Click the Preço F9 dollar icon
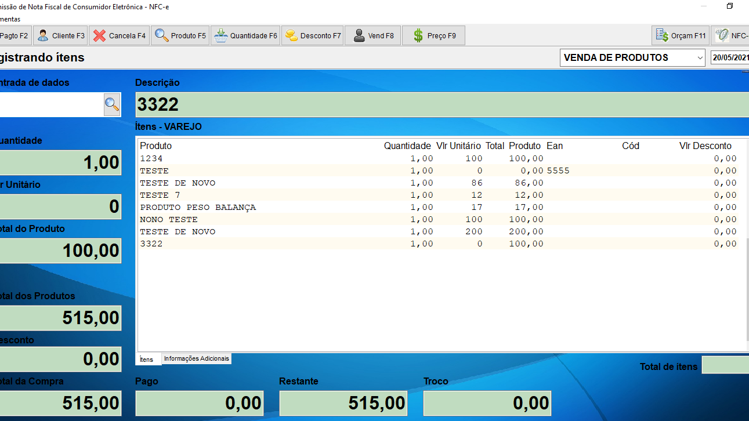749x421 pixels. click(418, 35)
